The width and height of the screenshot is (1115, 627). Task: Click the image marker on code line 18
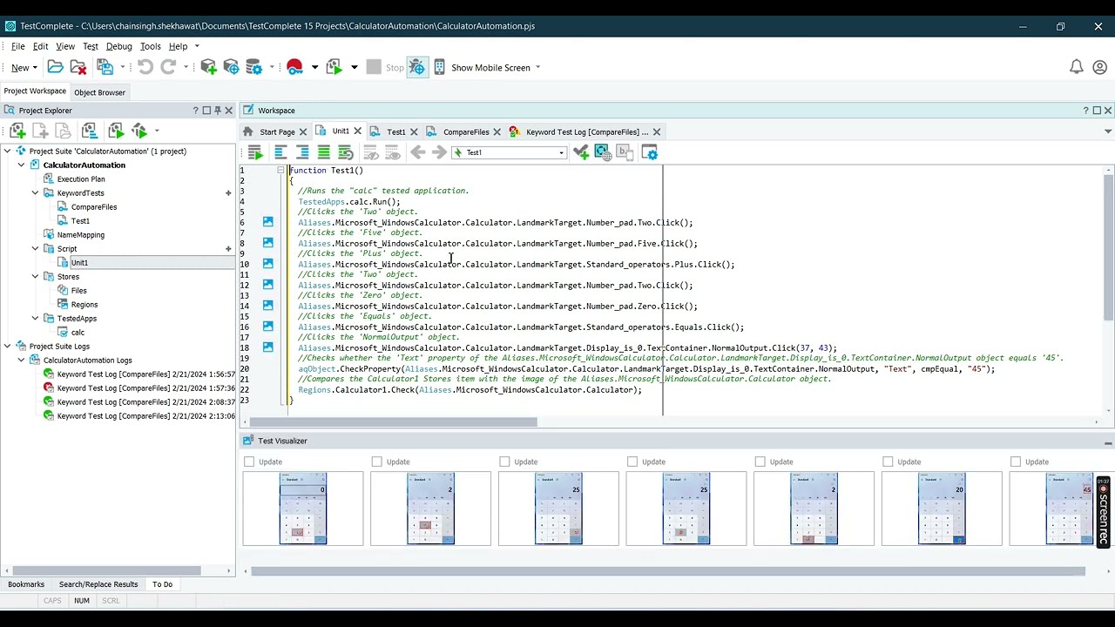click(268, 347)
